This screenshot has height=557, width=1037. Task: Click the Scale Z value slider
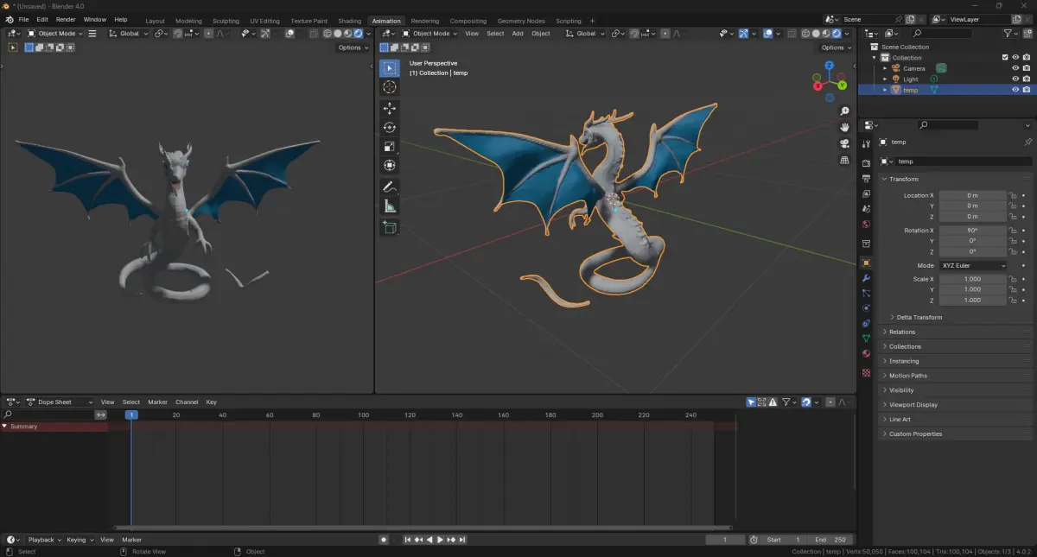[x=972, y=300]
